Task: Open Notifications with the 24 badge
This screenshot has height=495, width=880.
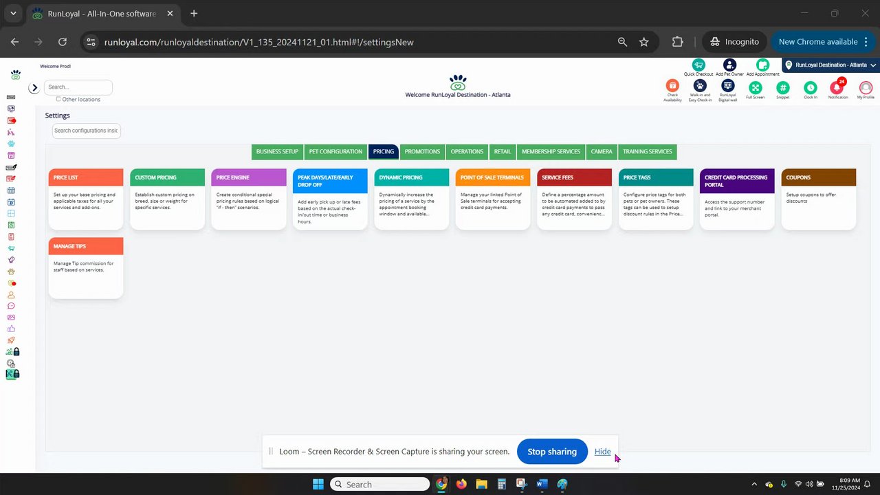Action: [837, 87]
